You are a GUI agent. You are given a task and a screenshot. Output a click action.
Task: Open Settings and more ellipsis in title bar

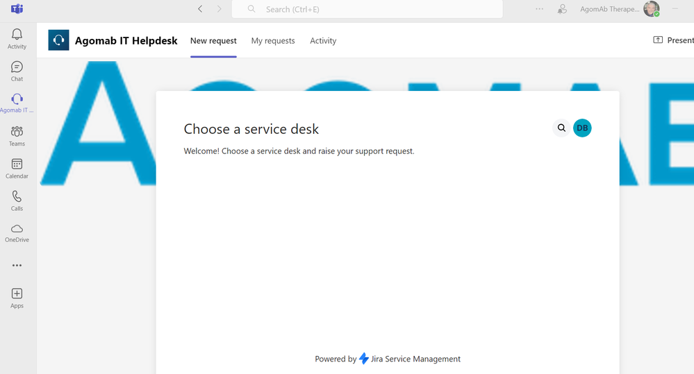pyautogui.click(x=539, y=9)
